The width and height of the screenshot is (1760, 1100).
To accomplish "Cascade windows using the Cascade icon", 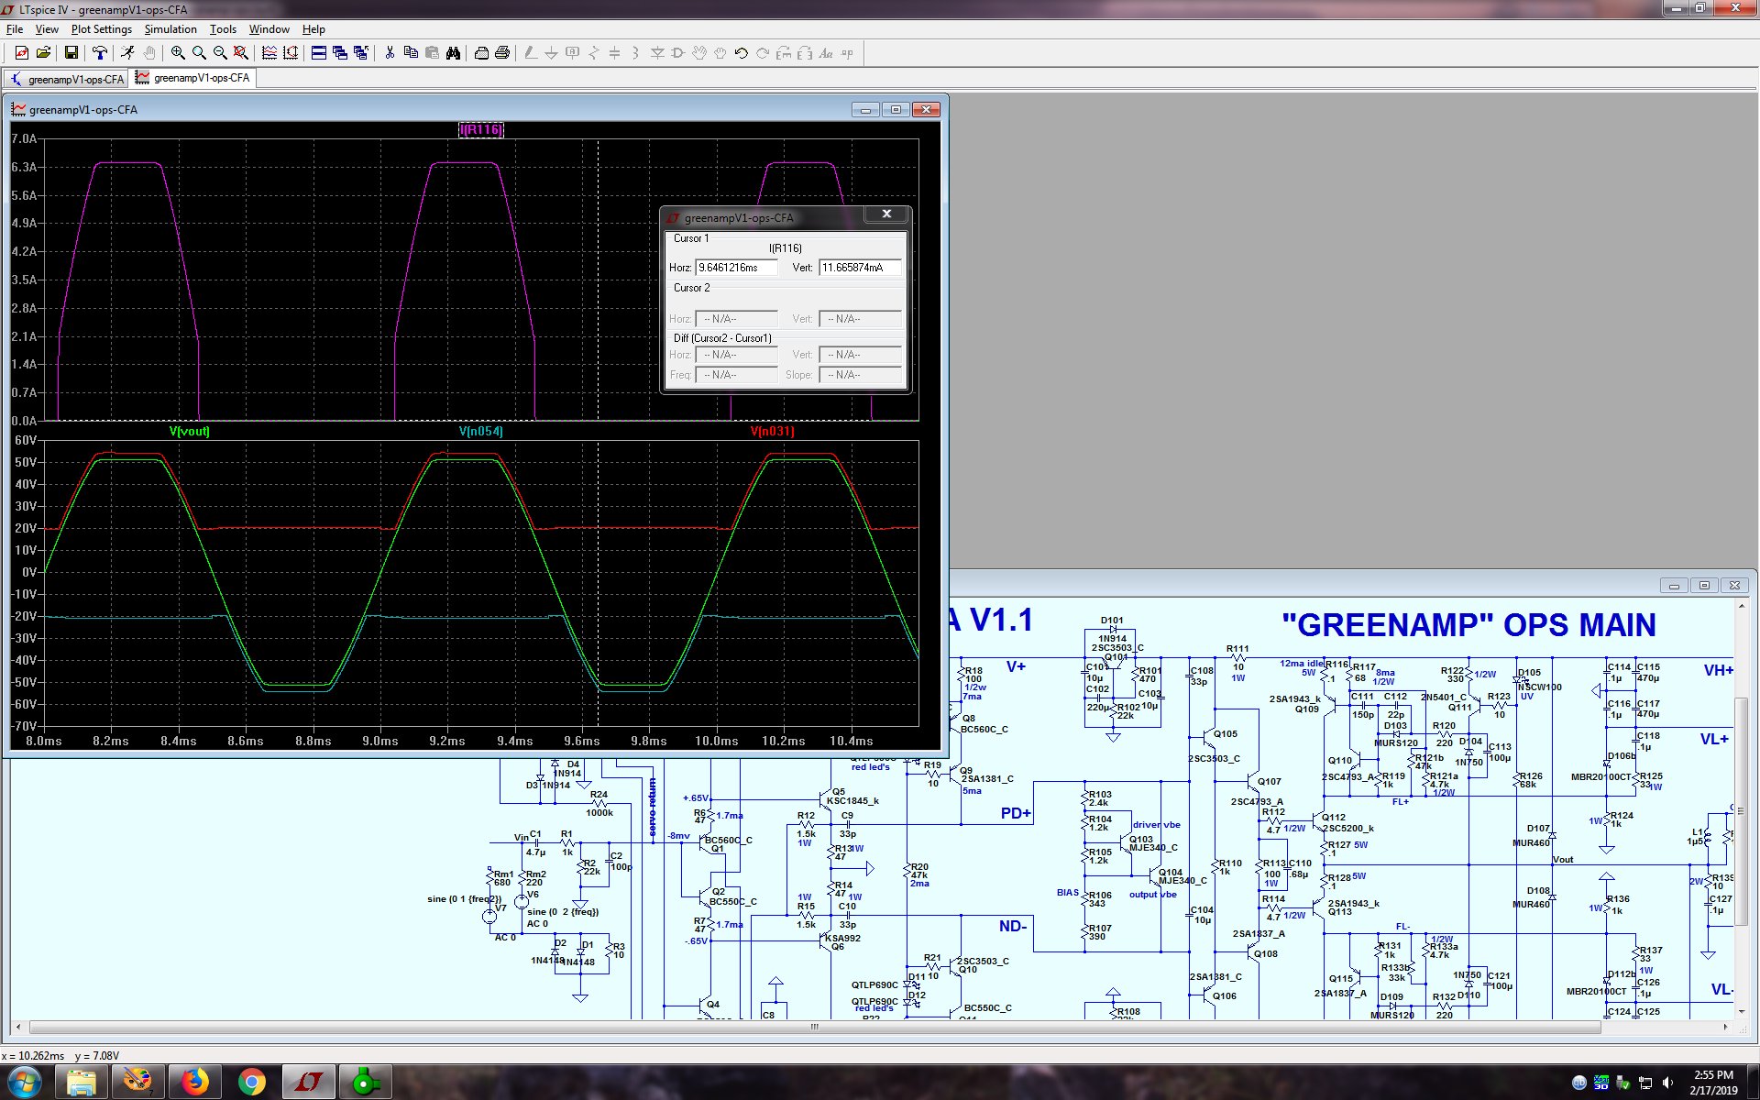I will pyautogui.click(x=340, y=53).
